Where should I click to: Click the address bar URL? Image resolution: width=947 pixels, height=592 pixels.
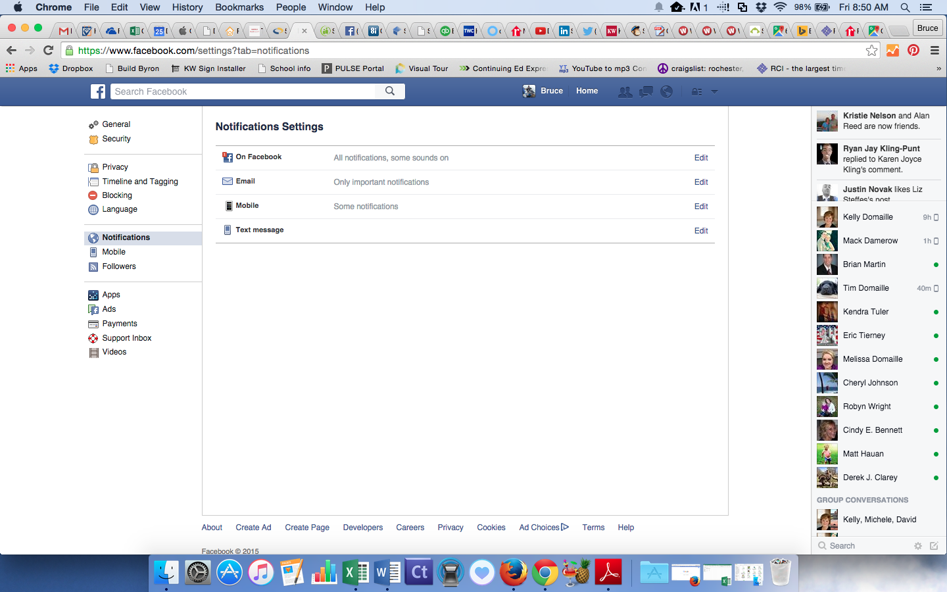[x=193, y=51]
